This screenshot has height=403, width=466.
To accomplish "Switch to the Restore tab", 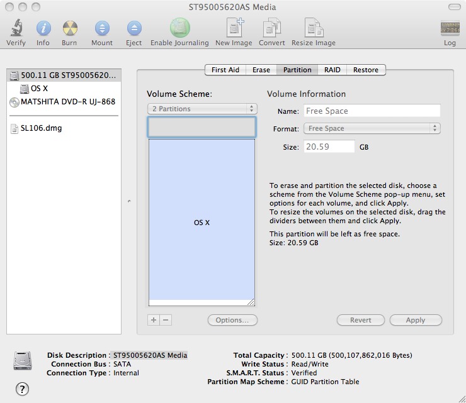I will (366, 70).
